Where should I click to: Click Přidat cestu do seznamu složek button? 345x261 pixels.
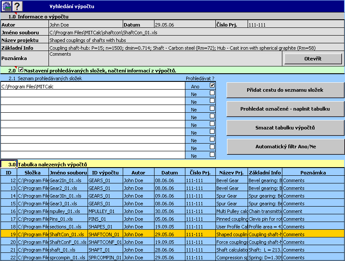point(285,90)
